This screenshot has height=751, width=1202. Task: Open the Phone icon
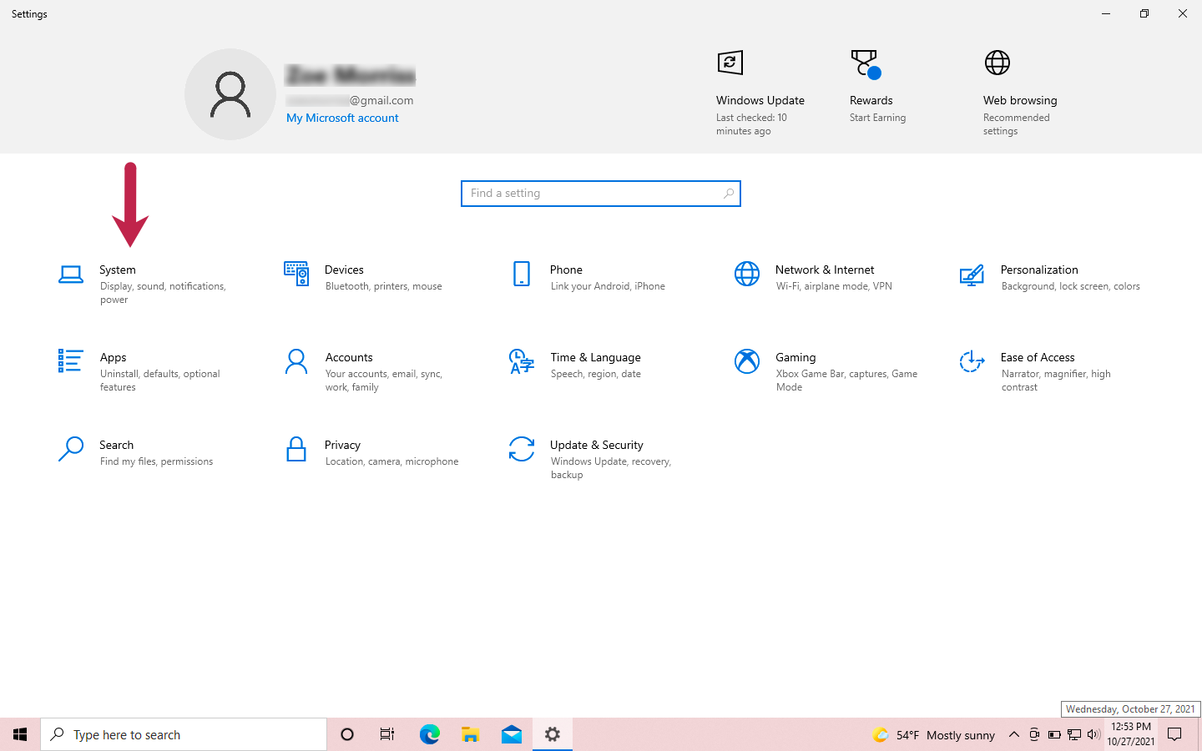[522, 274]
